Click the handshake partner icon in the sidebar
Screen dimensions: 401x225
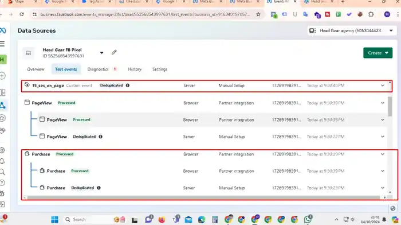coord(2,131)
